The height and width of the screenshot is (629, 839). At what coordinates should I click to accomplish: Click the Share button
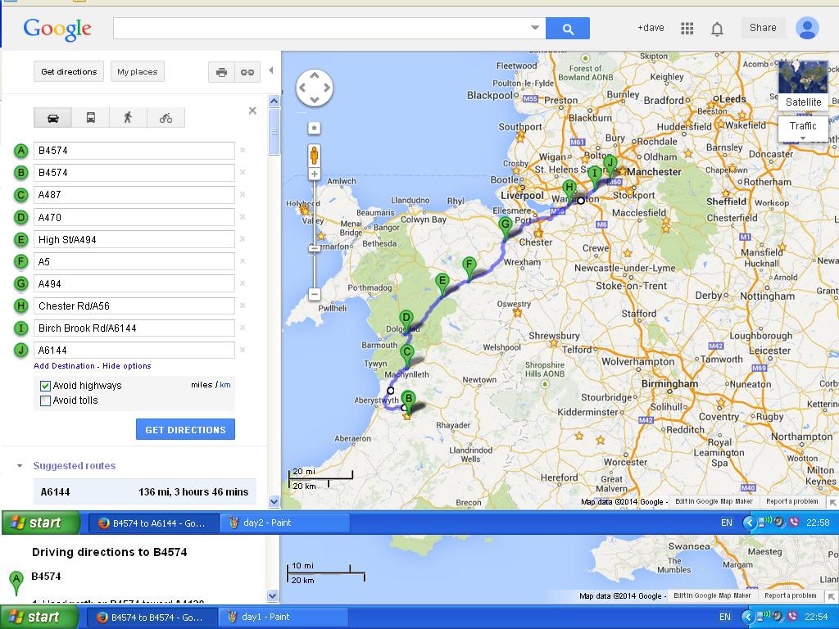[x=763, y=28]
